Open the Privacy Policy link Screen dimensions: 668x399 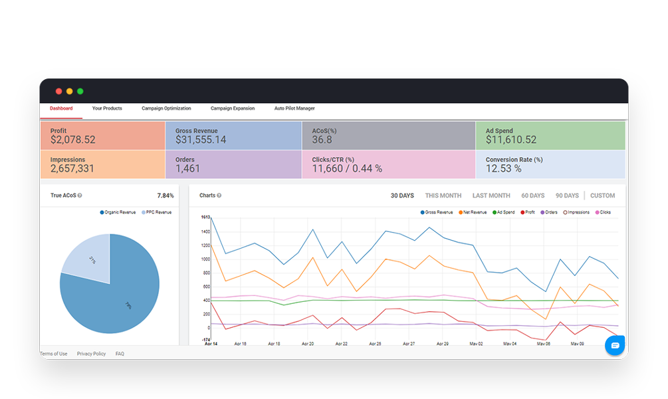91,353
